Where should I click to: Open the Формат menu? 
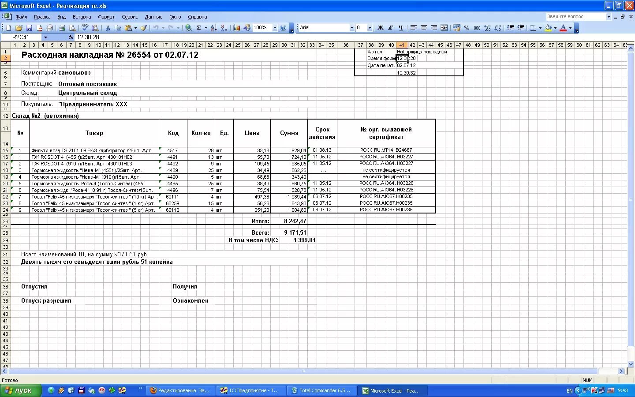(x=106, y=17)
